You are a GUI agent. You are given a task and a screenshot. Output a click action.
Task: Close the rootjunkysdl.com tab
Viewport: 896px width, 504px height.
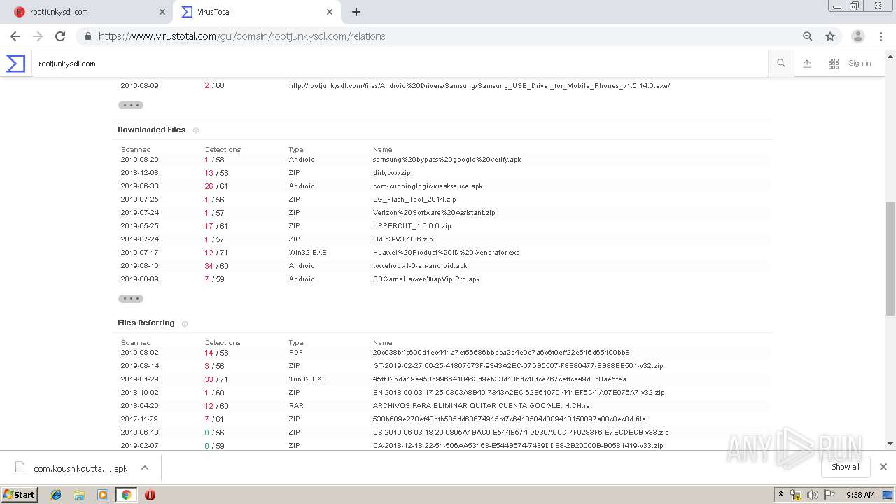point(162,12)
